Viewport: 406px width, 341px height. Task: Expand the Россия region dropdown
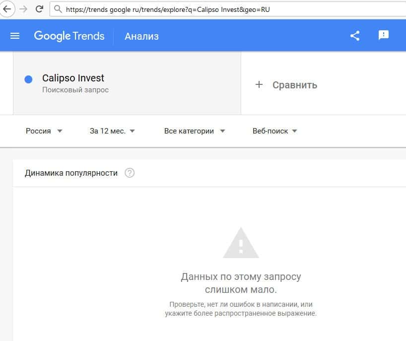coord(44,131)
